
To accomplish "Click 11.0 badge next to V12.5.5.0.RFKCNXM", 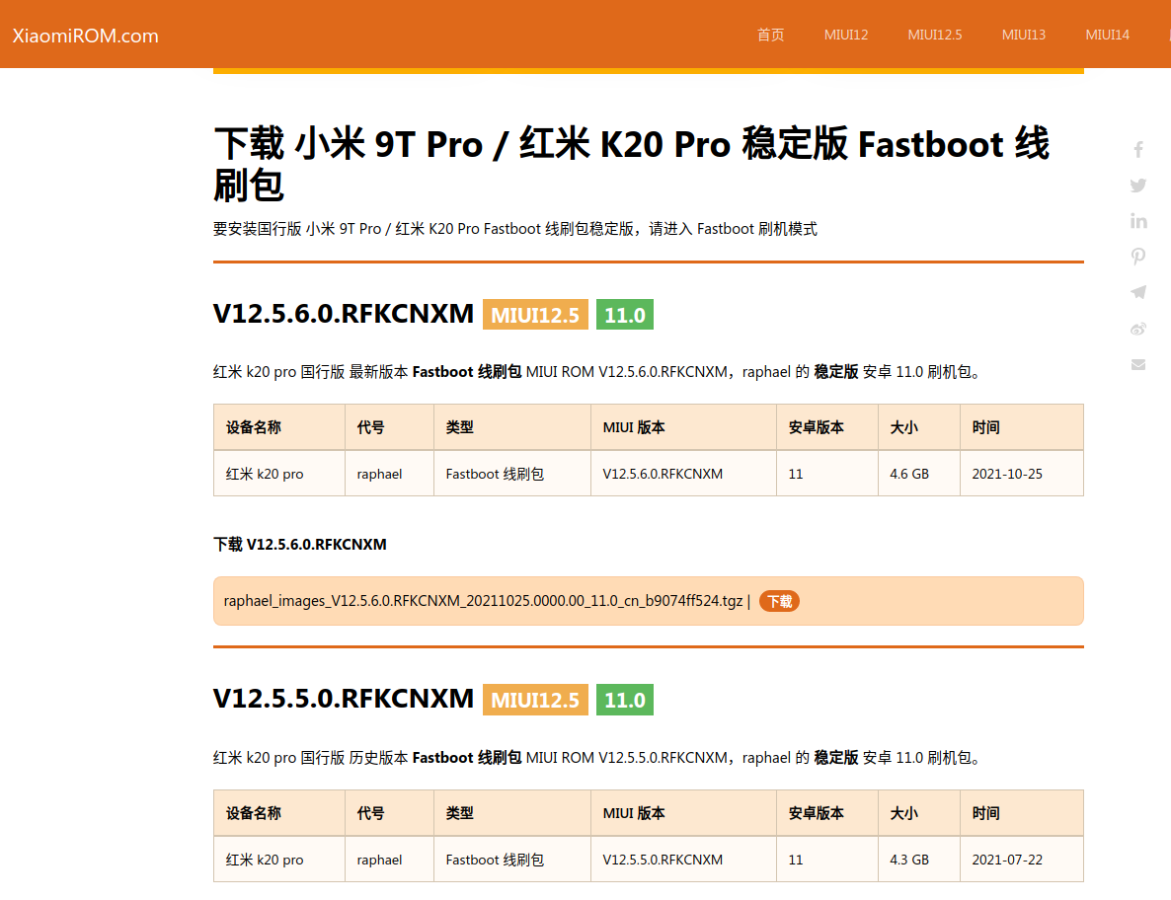I will click(x=624, y=700).
